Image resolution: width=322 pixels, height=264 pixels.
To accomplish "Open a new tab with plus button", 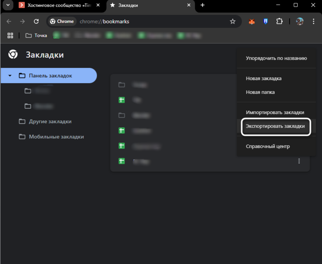I will [202, 5].
